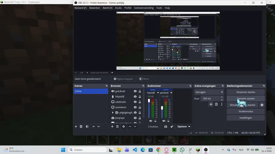Enable Studiomodus

(246, 111)
